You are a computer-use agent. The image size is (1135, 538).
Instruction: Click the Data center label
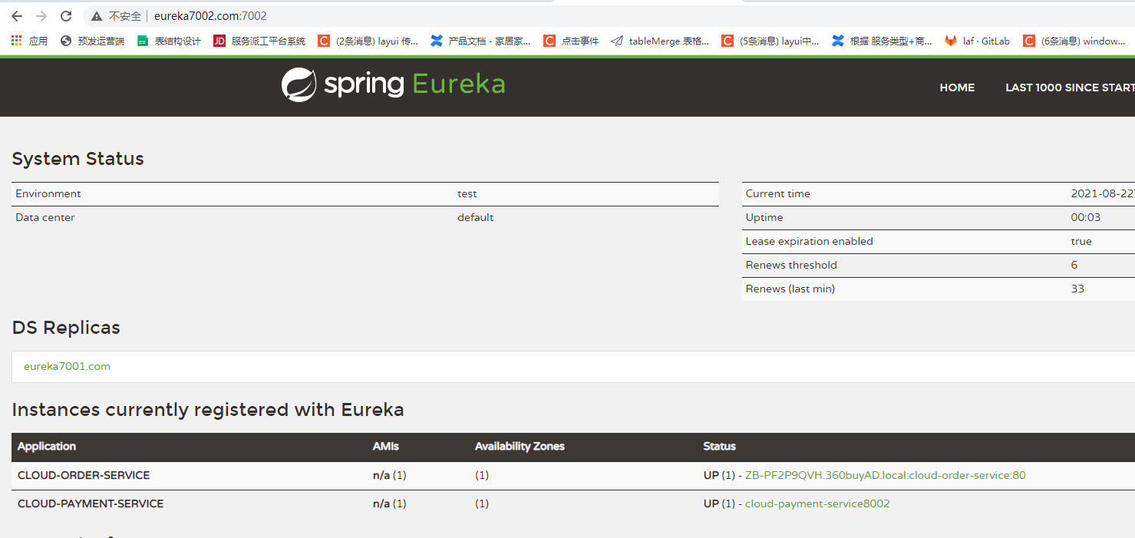pos(45,217)
